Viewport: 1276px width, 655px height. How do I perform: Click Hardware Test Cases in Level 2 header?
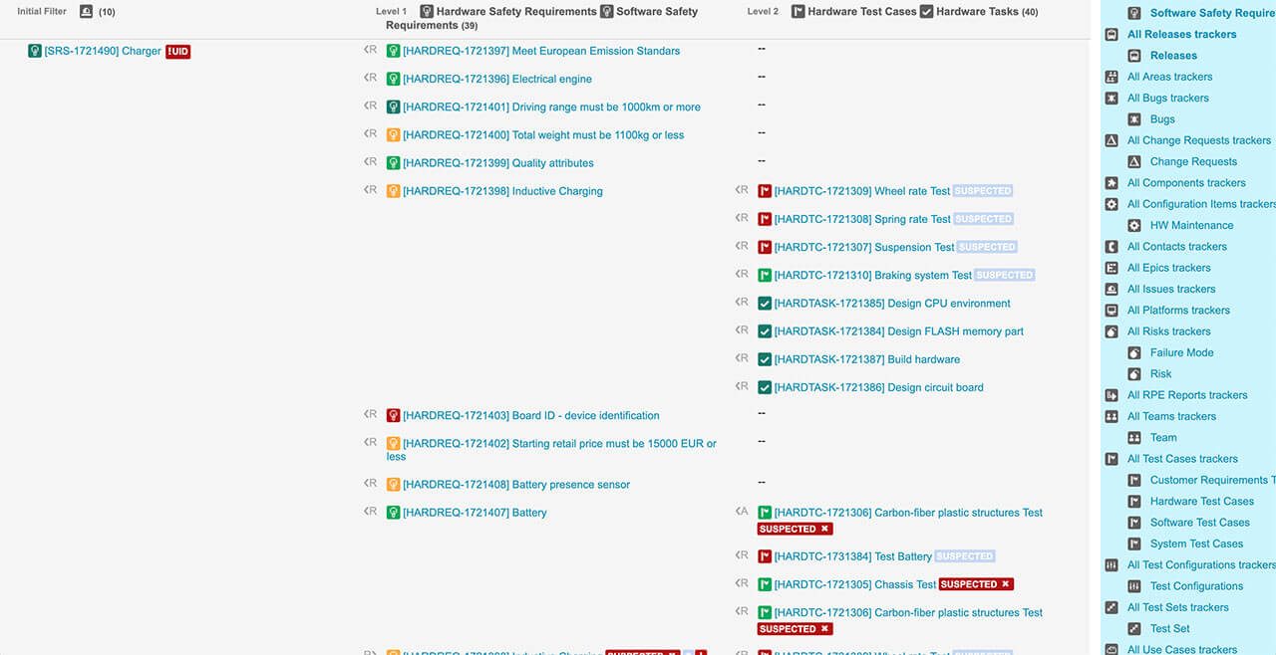pos(861,12)
